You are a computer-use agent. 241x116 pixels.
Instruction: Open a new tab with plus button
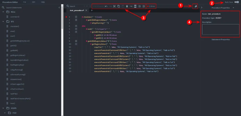(91, 10)
